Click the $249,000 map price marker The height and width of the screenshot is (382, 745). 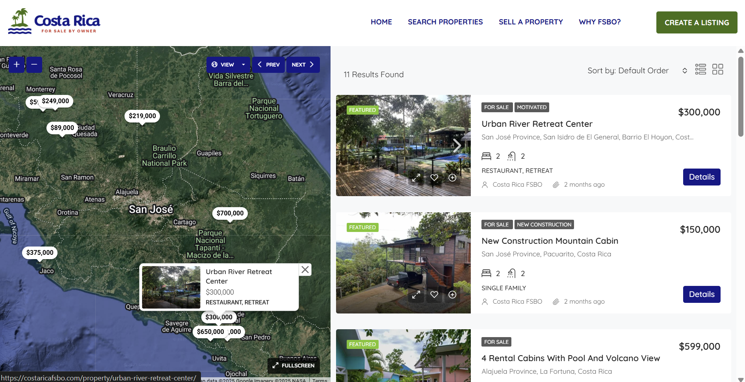coord(56,101)
